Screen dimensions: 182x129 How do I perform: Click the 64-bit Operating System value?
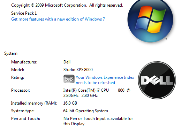[86, 111]
